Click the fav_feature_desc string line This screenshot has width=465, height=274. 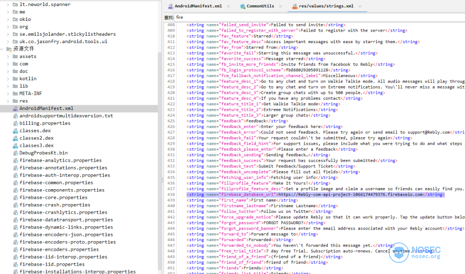coord(303,42)
